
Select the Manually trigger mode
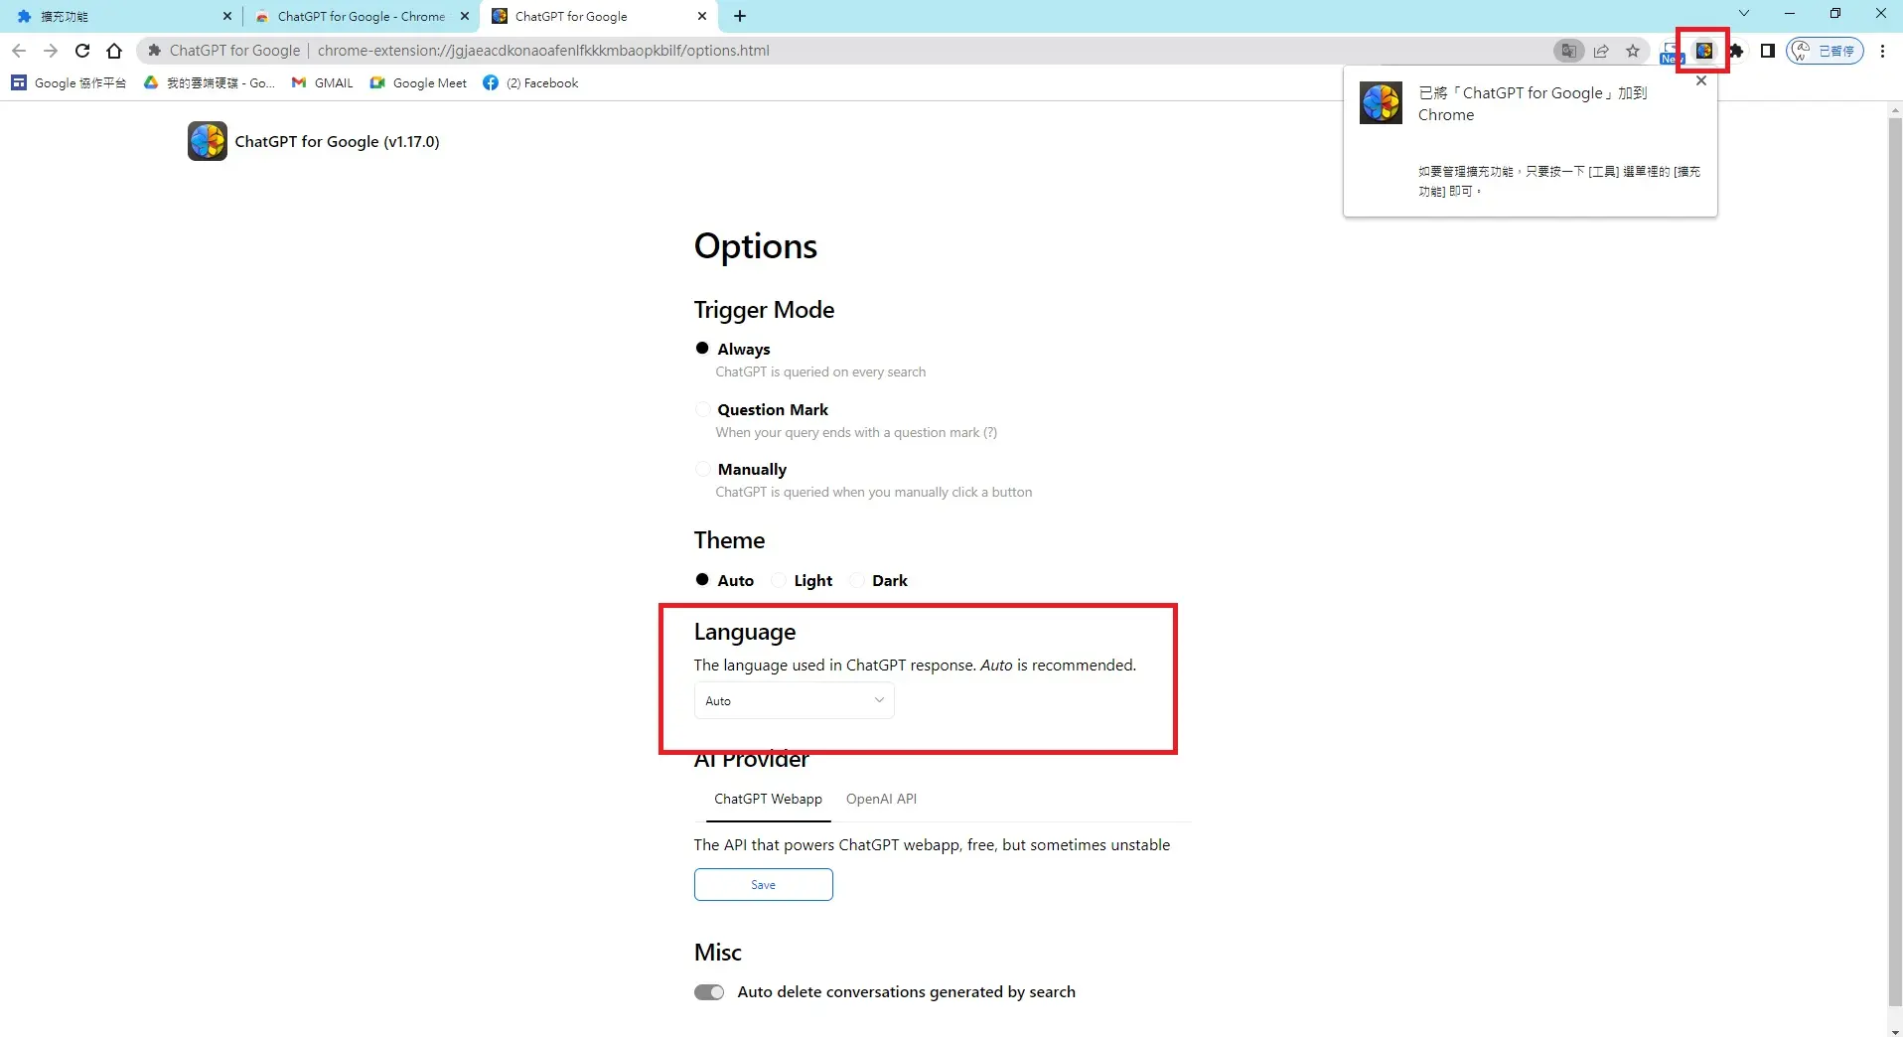click(702, 469)
